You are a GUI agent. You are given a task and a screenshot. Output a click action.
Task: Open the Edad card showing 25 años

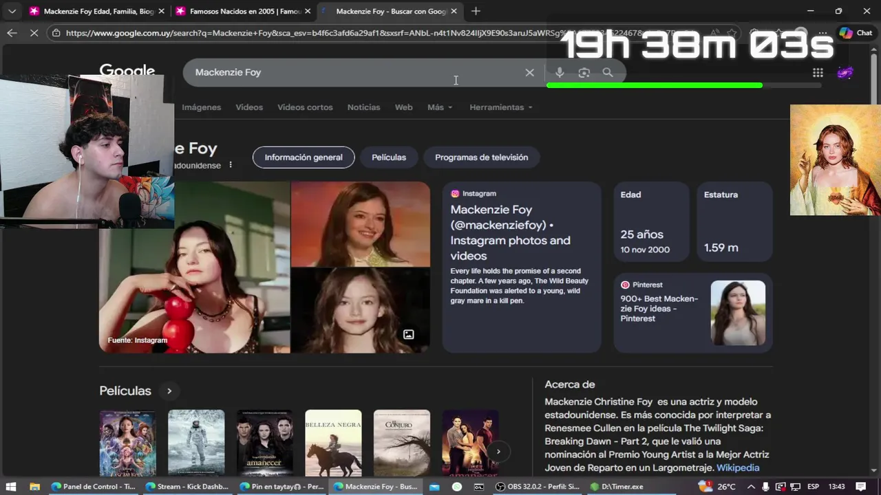tap(651, 221)
